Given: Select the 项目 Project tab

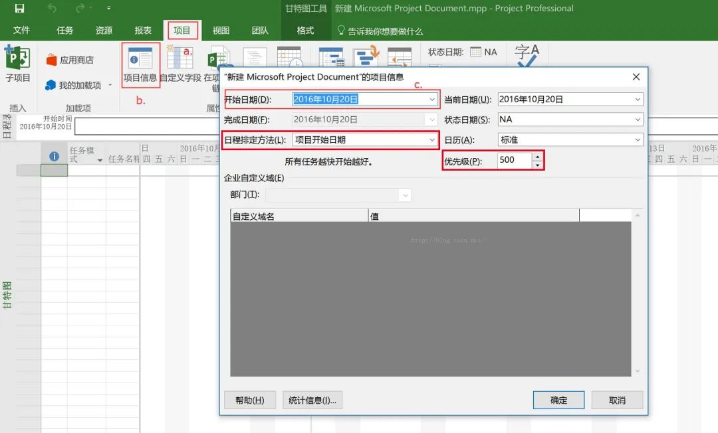Looking at the screenshot, I should pos(182,31).
